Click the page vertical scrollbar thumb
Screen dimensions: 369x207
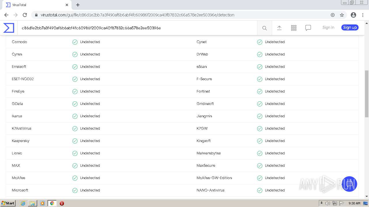point(367,94)
